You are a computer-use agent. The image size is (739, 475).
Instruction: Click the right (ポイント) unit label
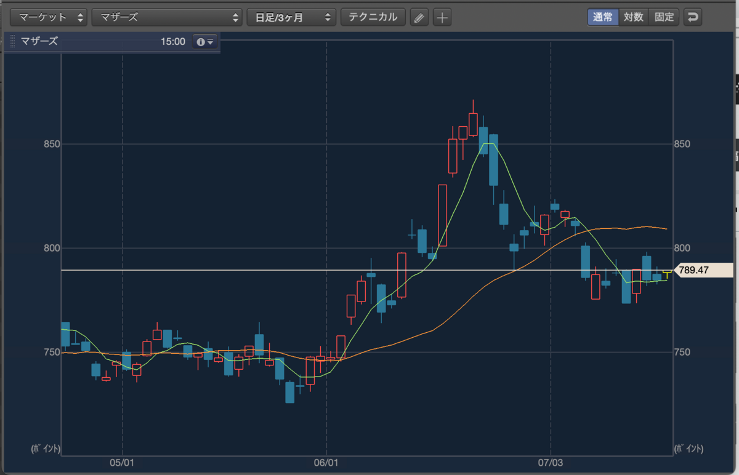point(690,449)
